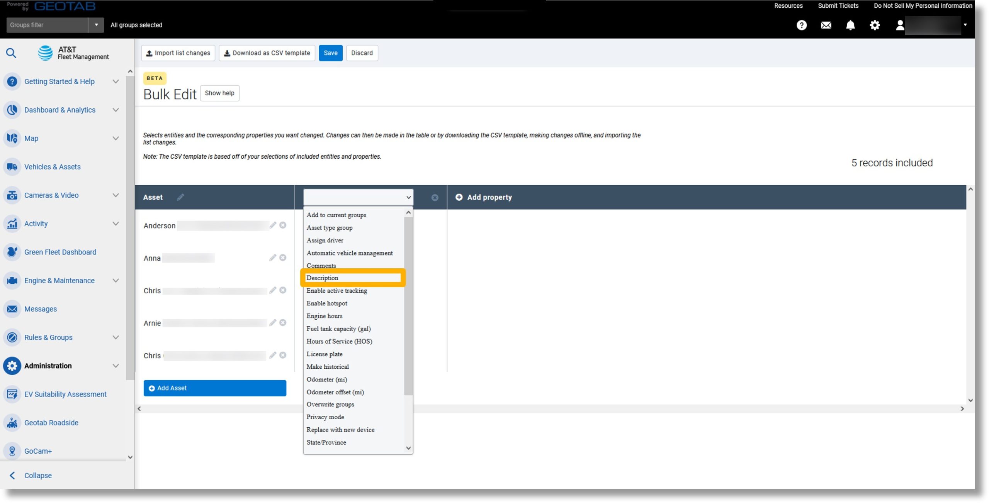
Task: Select Enable active tracking from dropdown
Action: 336,291
